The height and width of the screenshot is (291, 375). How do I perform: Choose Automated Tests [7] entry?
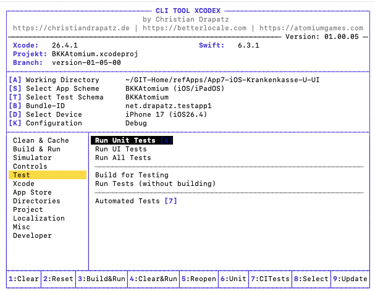pos(136,201)
